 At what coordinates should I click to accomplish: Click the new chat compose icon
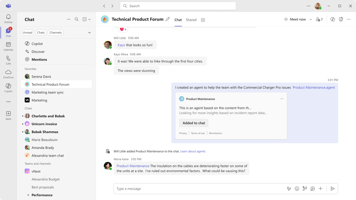click(84, 19)
